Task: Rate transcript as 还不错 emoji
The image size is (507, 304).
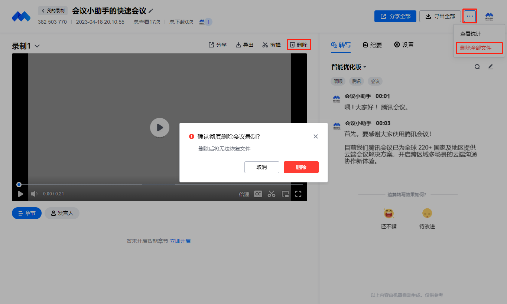Action: click(389, 214)
